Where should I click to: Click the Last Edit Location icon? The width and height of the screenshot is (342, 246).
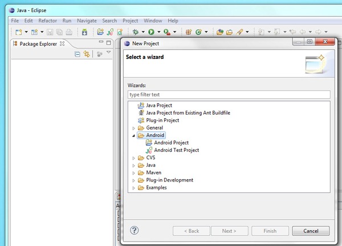pos(292,32)
